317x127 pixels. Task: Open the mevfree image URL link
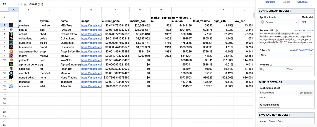coord(91,25)
